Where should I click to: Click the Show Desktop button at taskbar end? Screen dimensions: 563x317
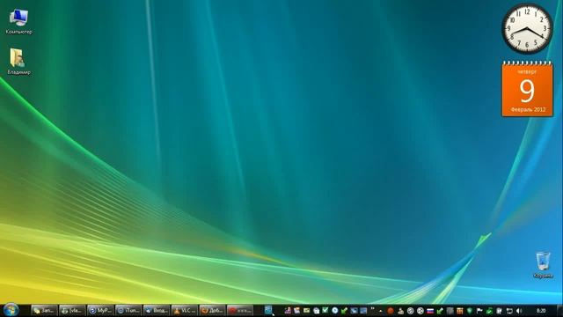[559, 311]
